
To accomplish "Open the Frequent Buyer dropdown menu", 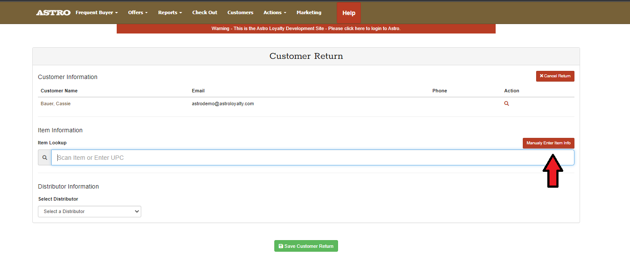I will tap(96, 13).
